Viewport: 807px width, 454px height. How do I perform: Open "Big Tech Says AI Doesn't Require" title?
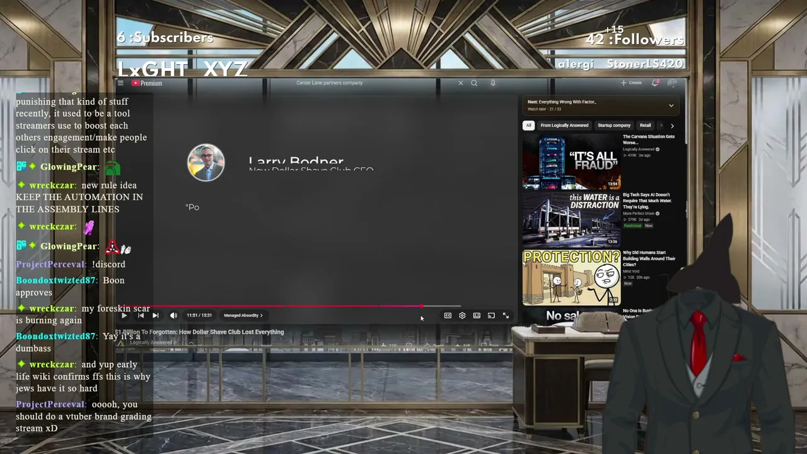(x=647, y=201)
